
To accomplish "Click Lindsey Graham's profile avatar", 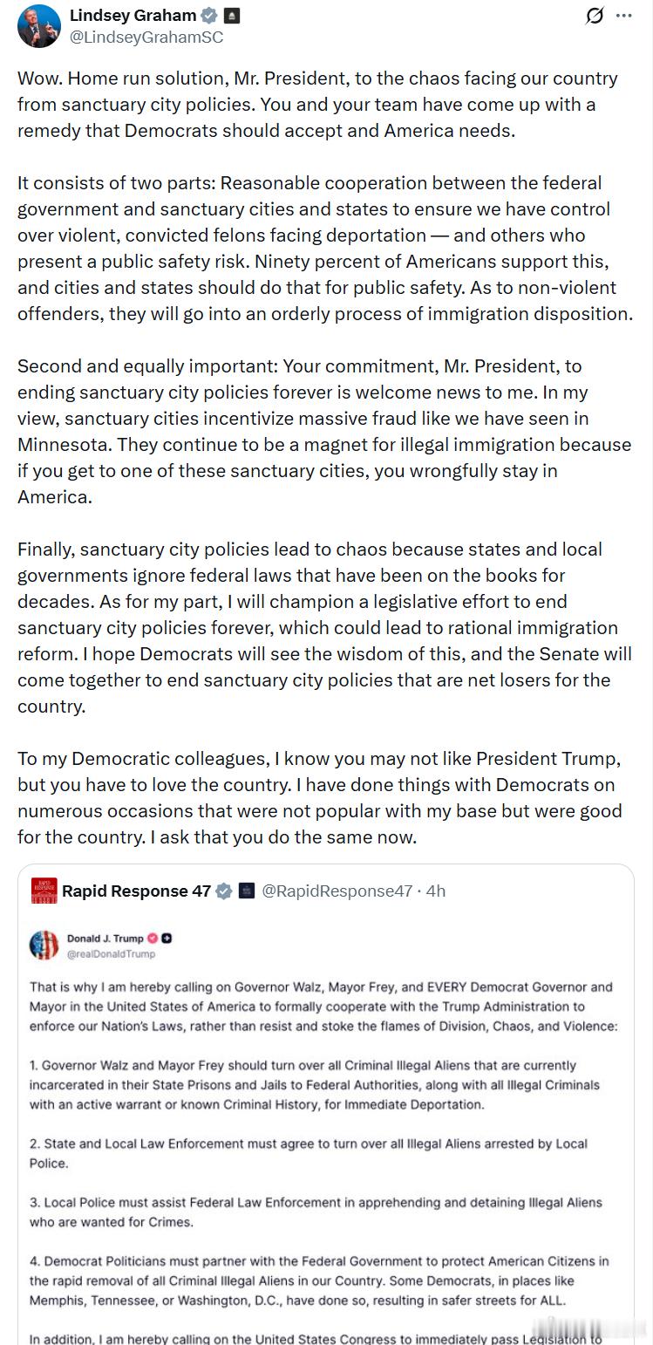I will [x=38, y=25].
